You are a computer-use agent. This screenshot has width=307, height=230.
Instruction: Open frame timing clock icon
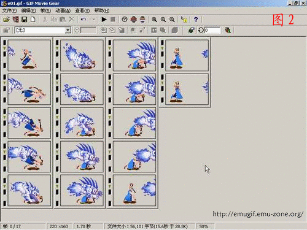[125, 20]
